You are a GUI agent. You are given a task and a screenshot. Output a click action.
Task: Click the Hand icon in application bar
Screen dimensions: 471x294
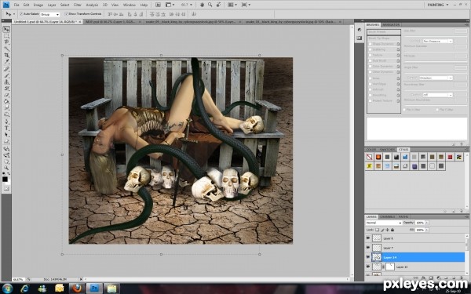coord(203,5)
